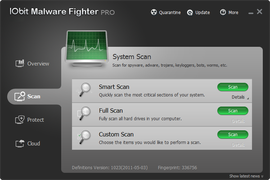Screen dimensions: 270x180
Task: Minimize the IObit Malware Fighter window
Action: [x=251, y=13]
